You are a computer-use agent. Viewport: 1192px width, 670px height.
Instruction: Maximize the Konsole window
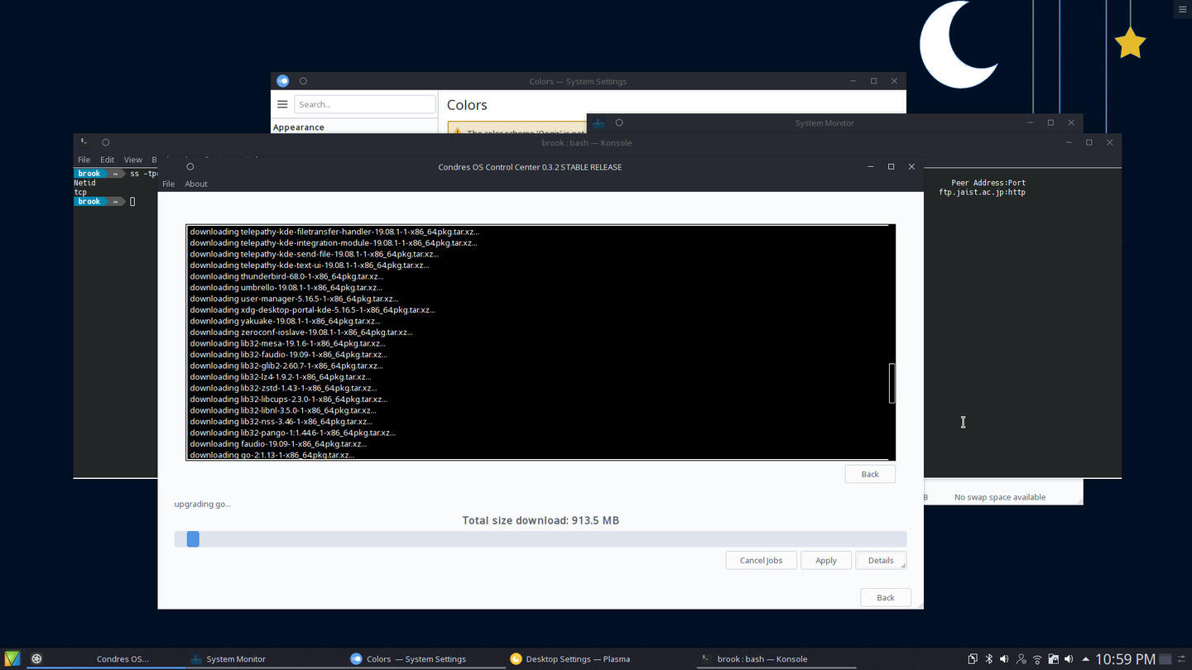1089,142
